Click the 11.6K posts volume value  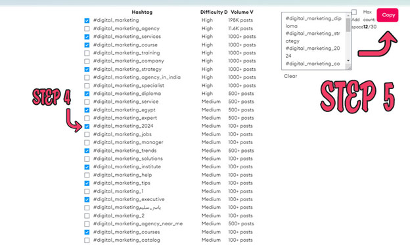[x=240, y=28]
